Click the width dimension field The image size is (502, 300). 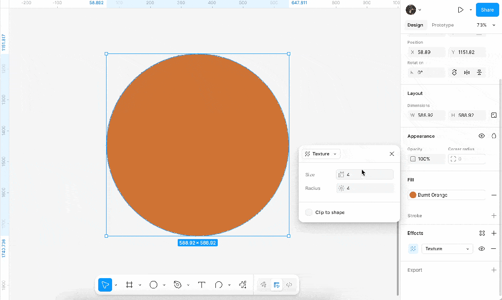[x=427, y=115]
